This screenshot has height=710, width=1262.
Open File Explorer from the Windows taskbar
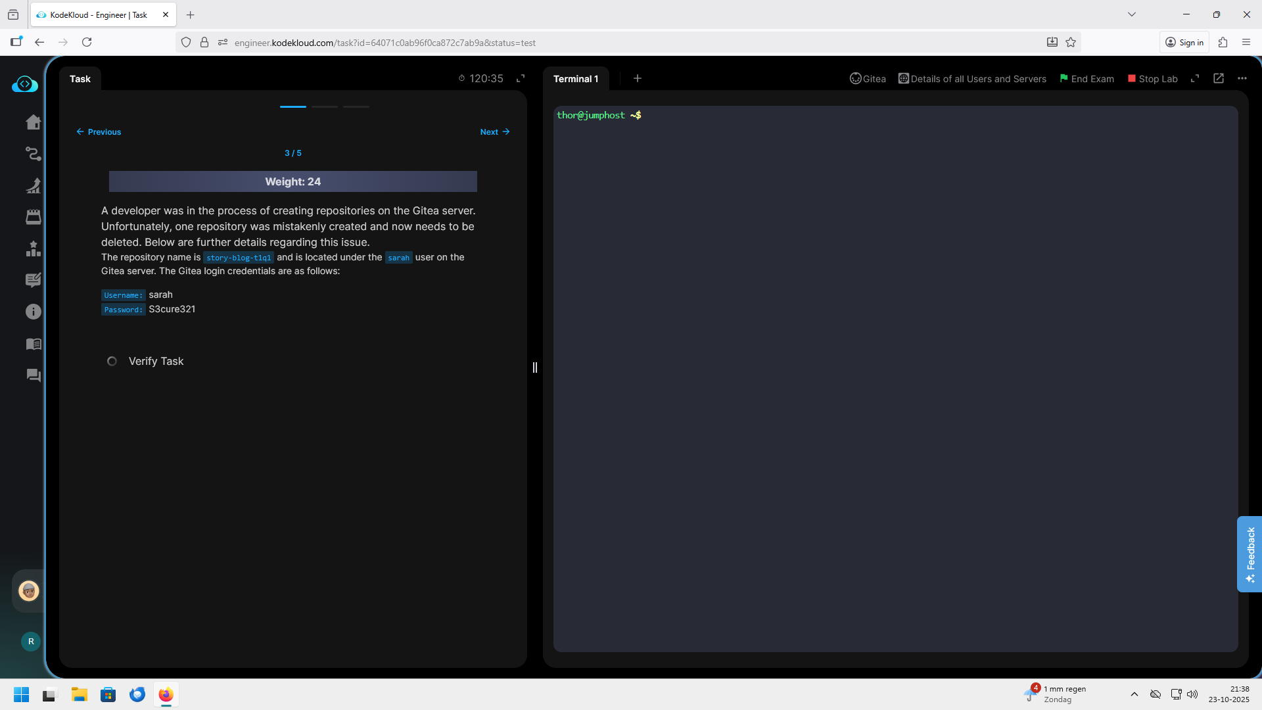click(x=80, y=694)
